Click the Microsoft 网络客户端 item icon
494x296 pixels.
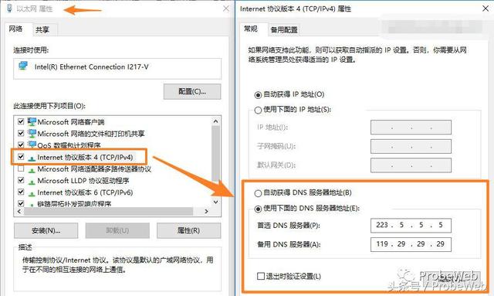click(x=32, y=121)
